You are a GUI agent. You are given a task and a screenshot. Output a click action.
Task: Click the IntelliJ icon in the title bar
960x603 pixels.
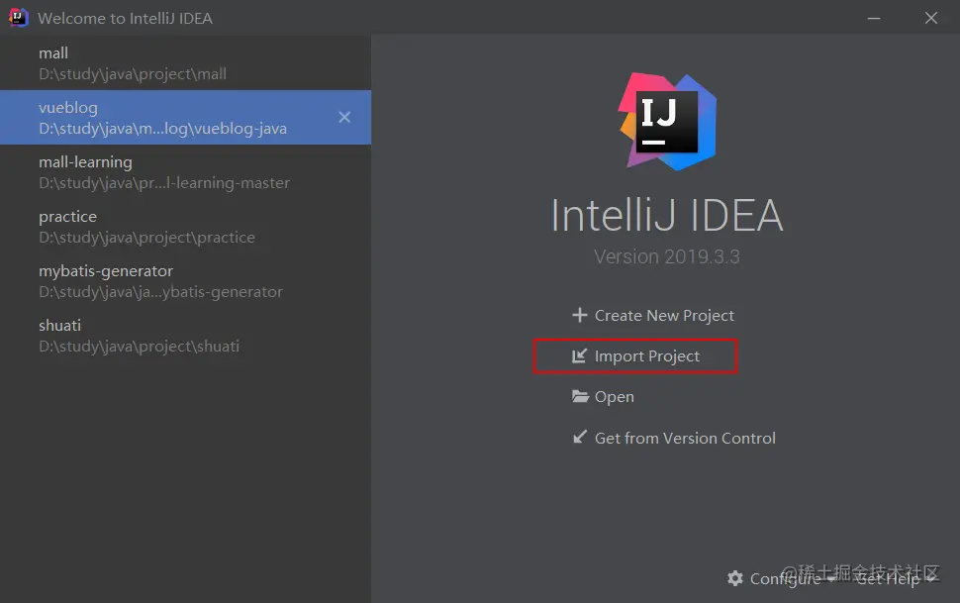[x=19, y=18]
